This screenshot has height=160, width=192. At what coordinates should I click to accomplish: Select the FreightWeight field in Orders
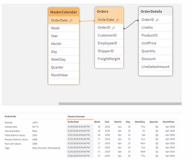tap(109, 59)
